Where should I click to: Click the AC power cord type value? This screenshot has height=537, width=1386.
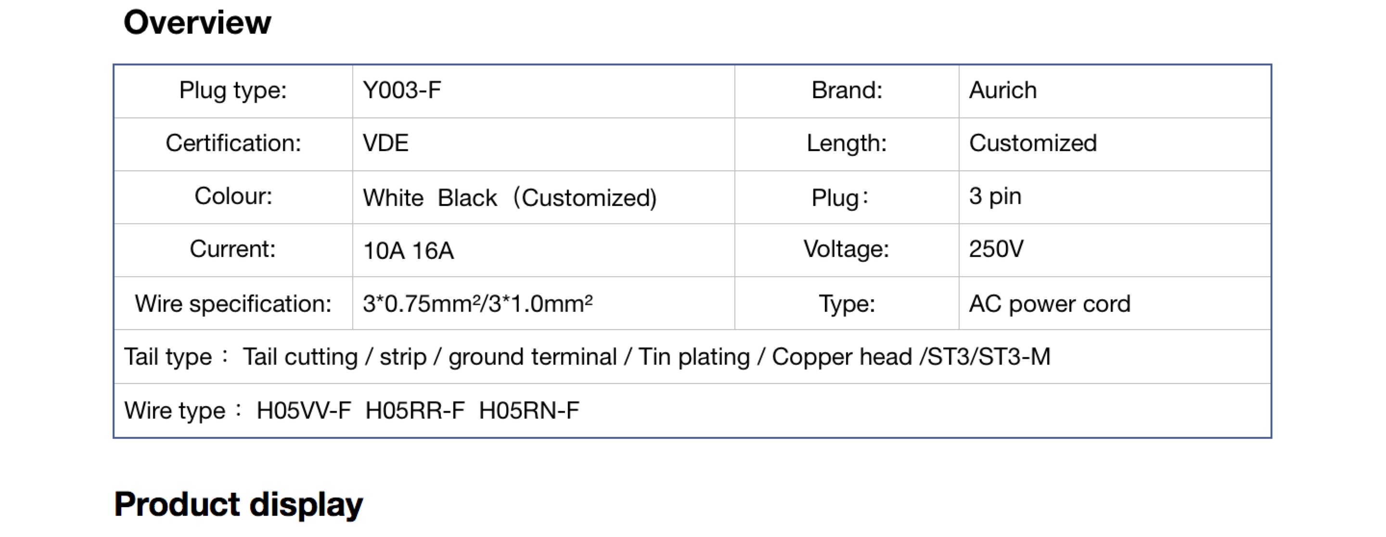tap(1049, 304)
